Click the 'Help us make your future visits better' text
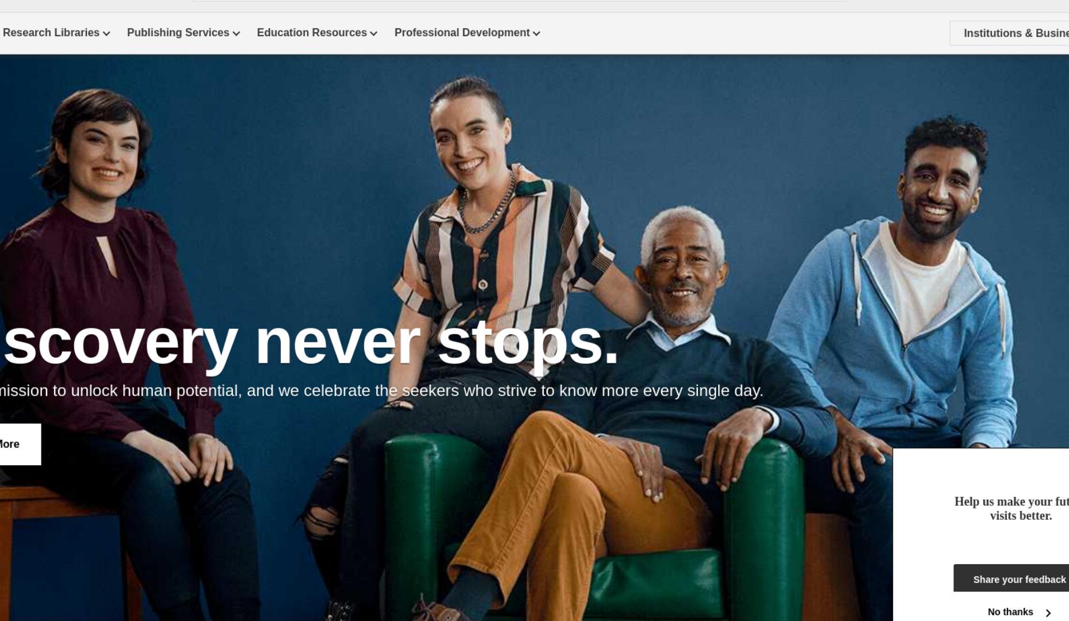1069x621 pixels. pos(1011,509)
